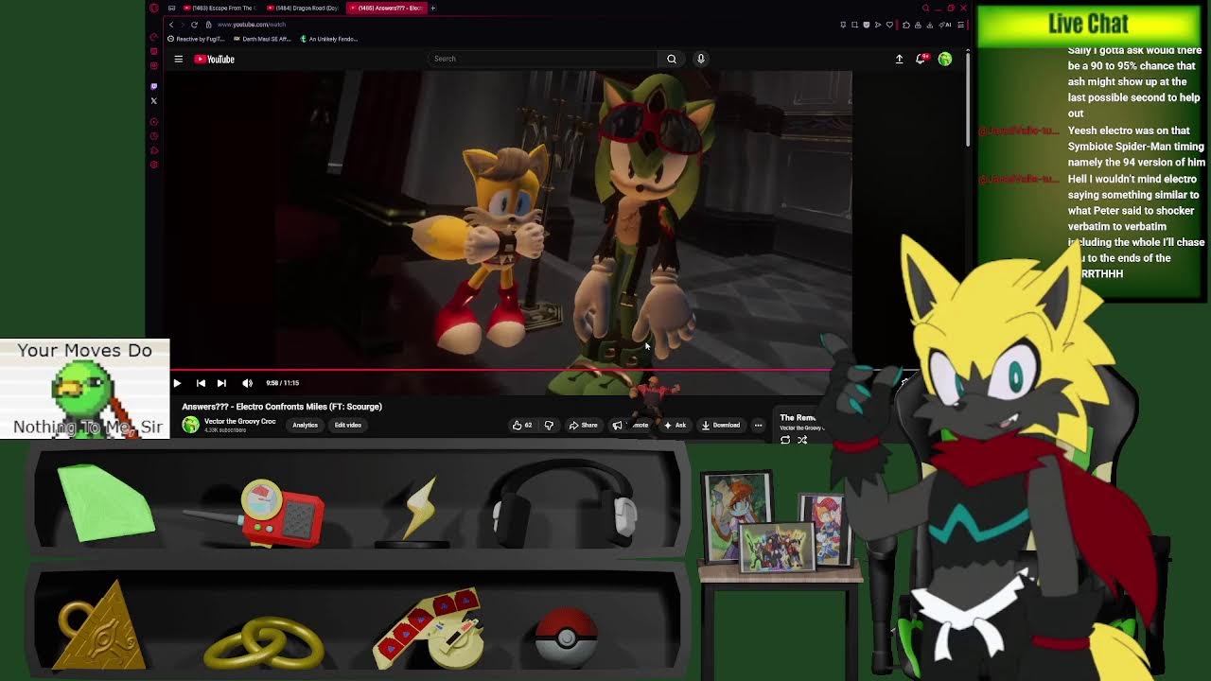Open Reactive by FugiT bookmark
This screenshot has height=681, width=1211.
coord(196,39)
